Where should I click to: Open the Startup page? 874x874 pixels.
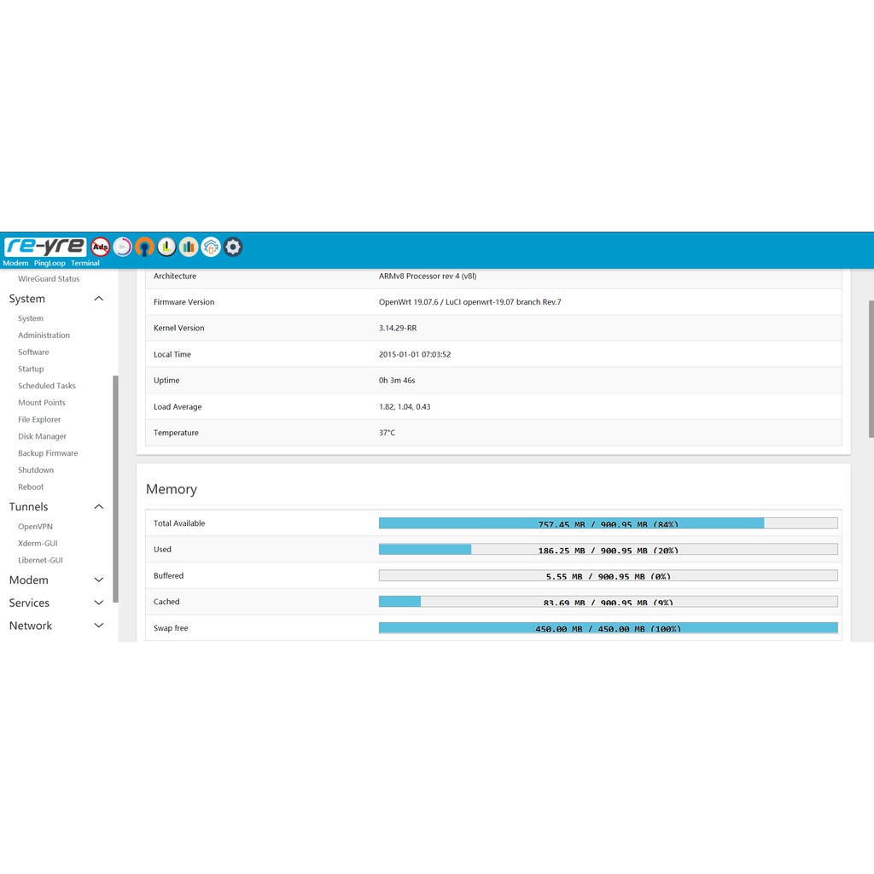pos(31,369)
